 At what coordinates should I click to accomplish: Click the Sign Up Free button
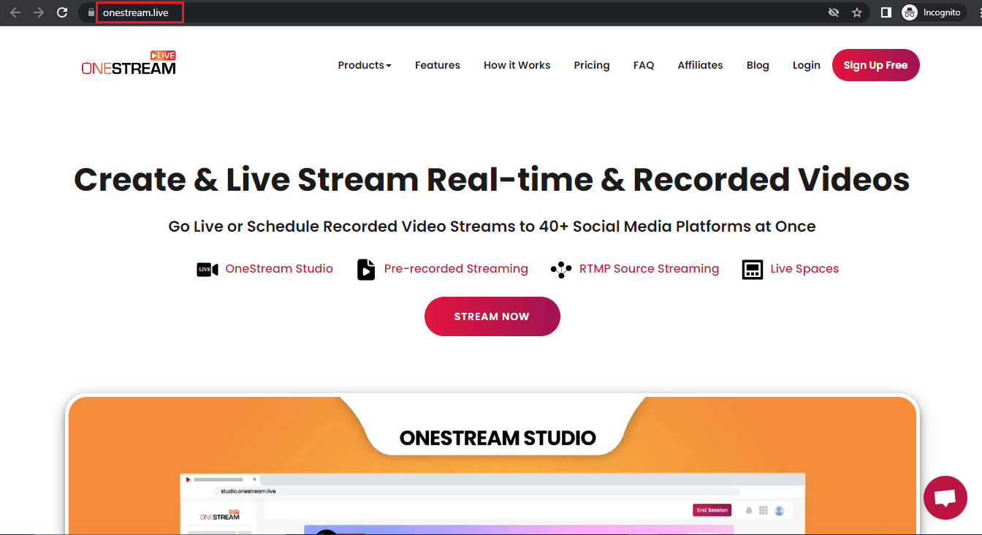(x=875, y=65)
